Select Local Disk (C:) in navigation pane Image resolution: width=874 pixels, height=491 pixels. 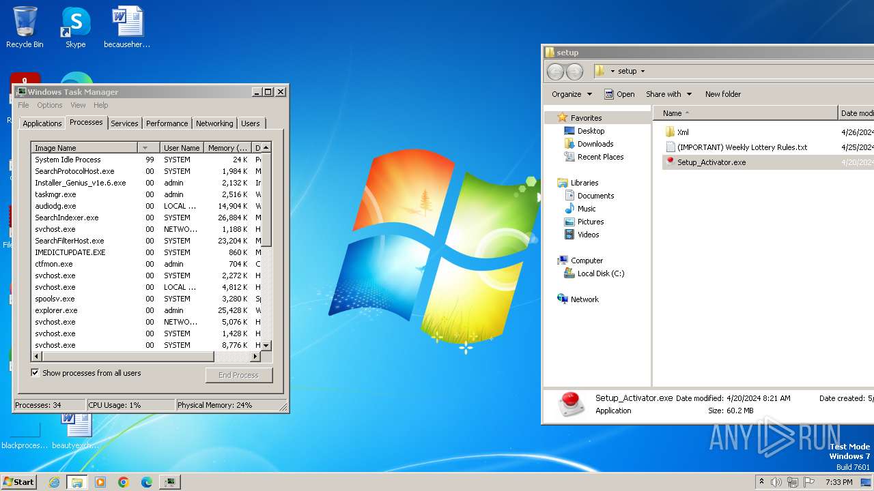600,273
